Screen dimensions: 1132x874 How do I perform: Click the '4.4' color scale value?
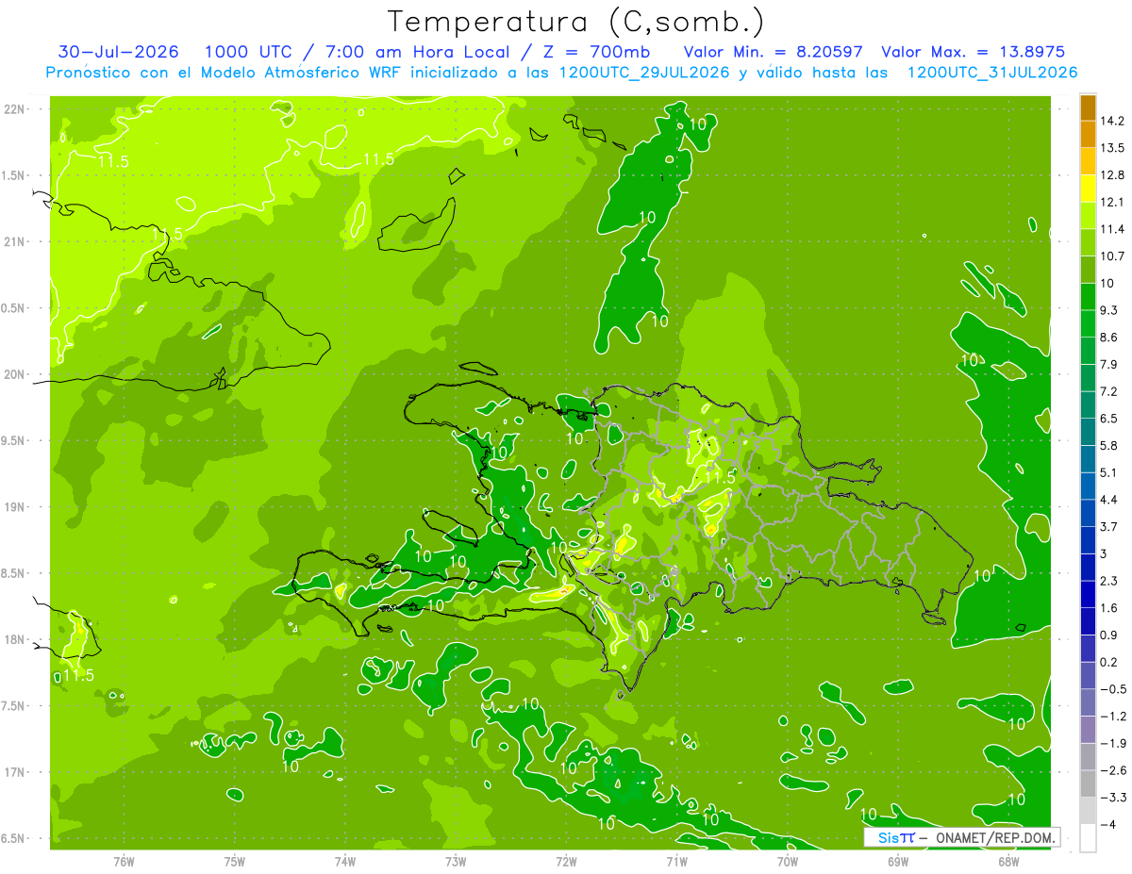[1109, 500]
